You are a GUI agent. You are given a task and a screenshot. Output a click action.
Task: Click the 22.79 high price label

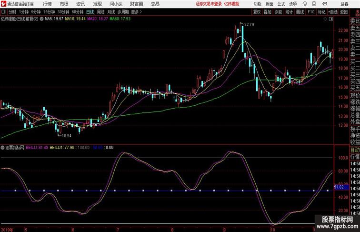click(249, 25)
